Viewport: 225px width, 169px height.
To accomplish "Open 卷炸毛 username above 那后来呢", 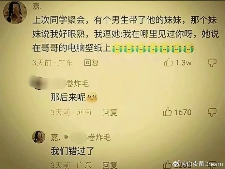I will coord(77,84).
